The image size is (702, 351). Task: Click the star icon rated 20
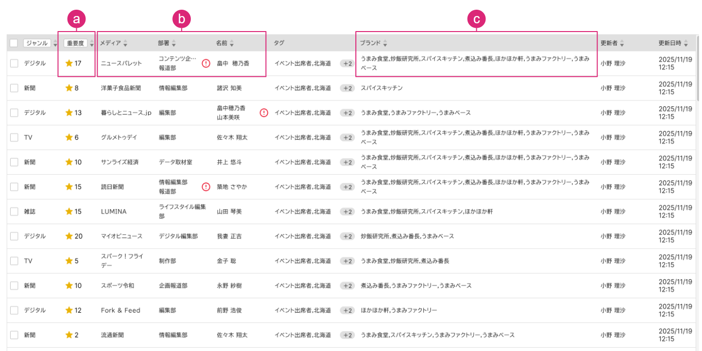click(69, 236)
